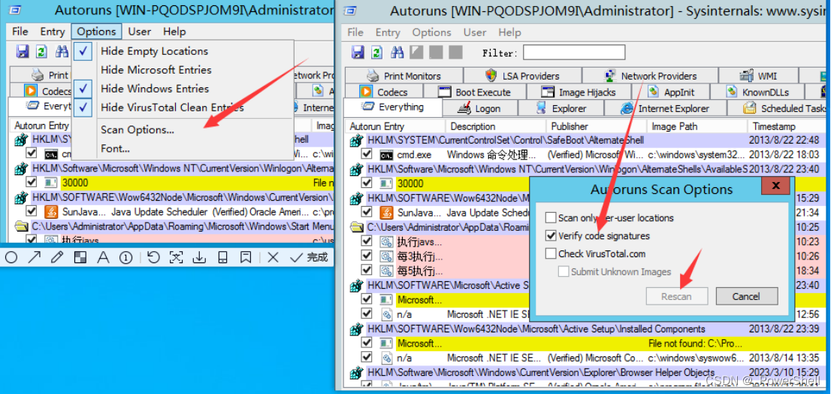Click the X cancel icon in the annotation toolbar
This screenshot has width=831, height=394.
click(x=273, y=258)
